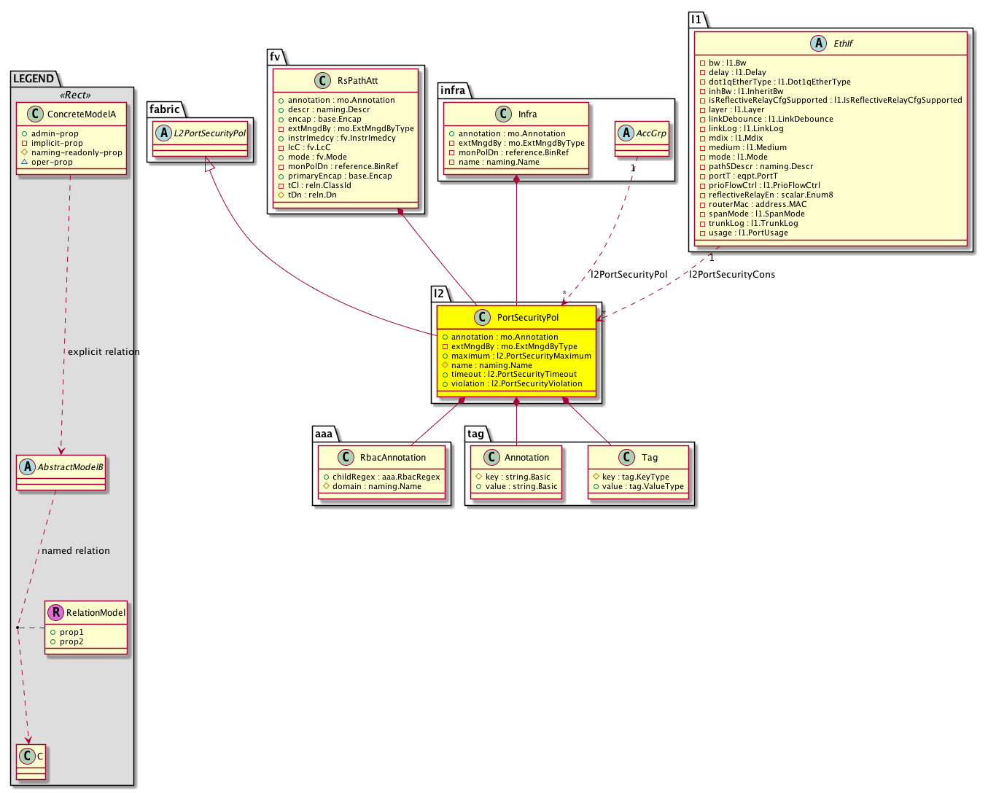Click the l2PortSecurityPol relation label
The height and width of the screenshot is (793, 988).
click(x=629, y=275)
